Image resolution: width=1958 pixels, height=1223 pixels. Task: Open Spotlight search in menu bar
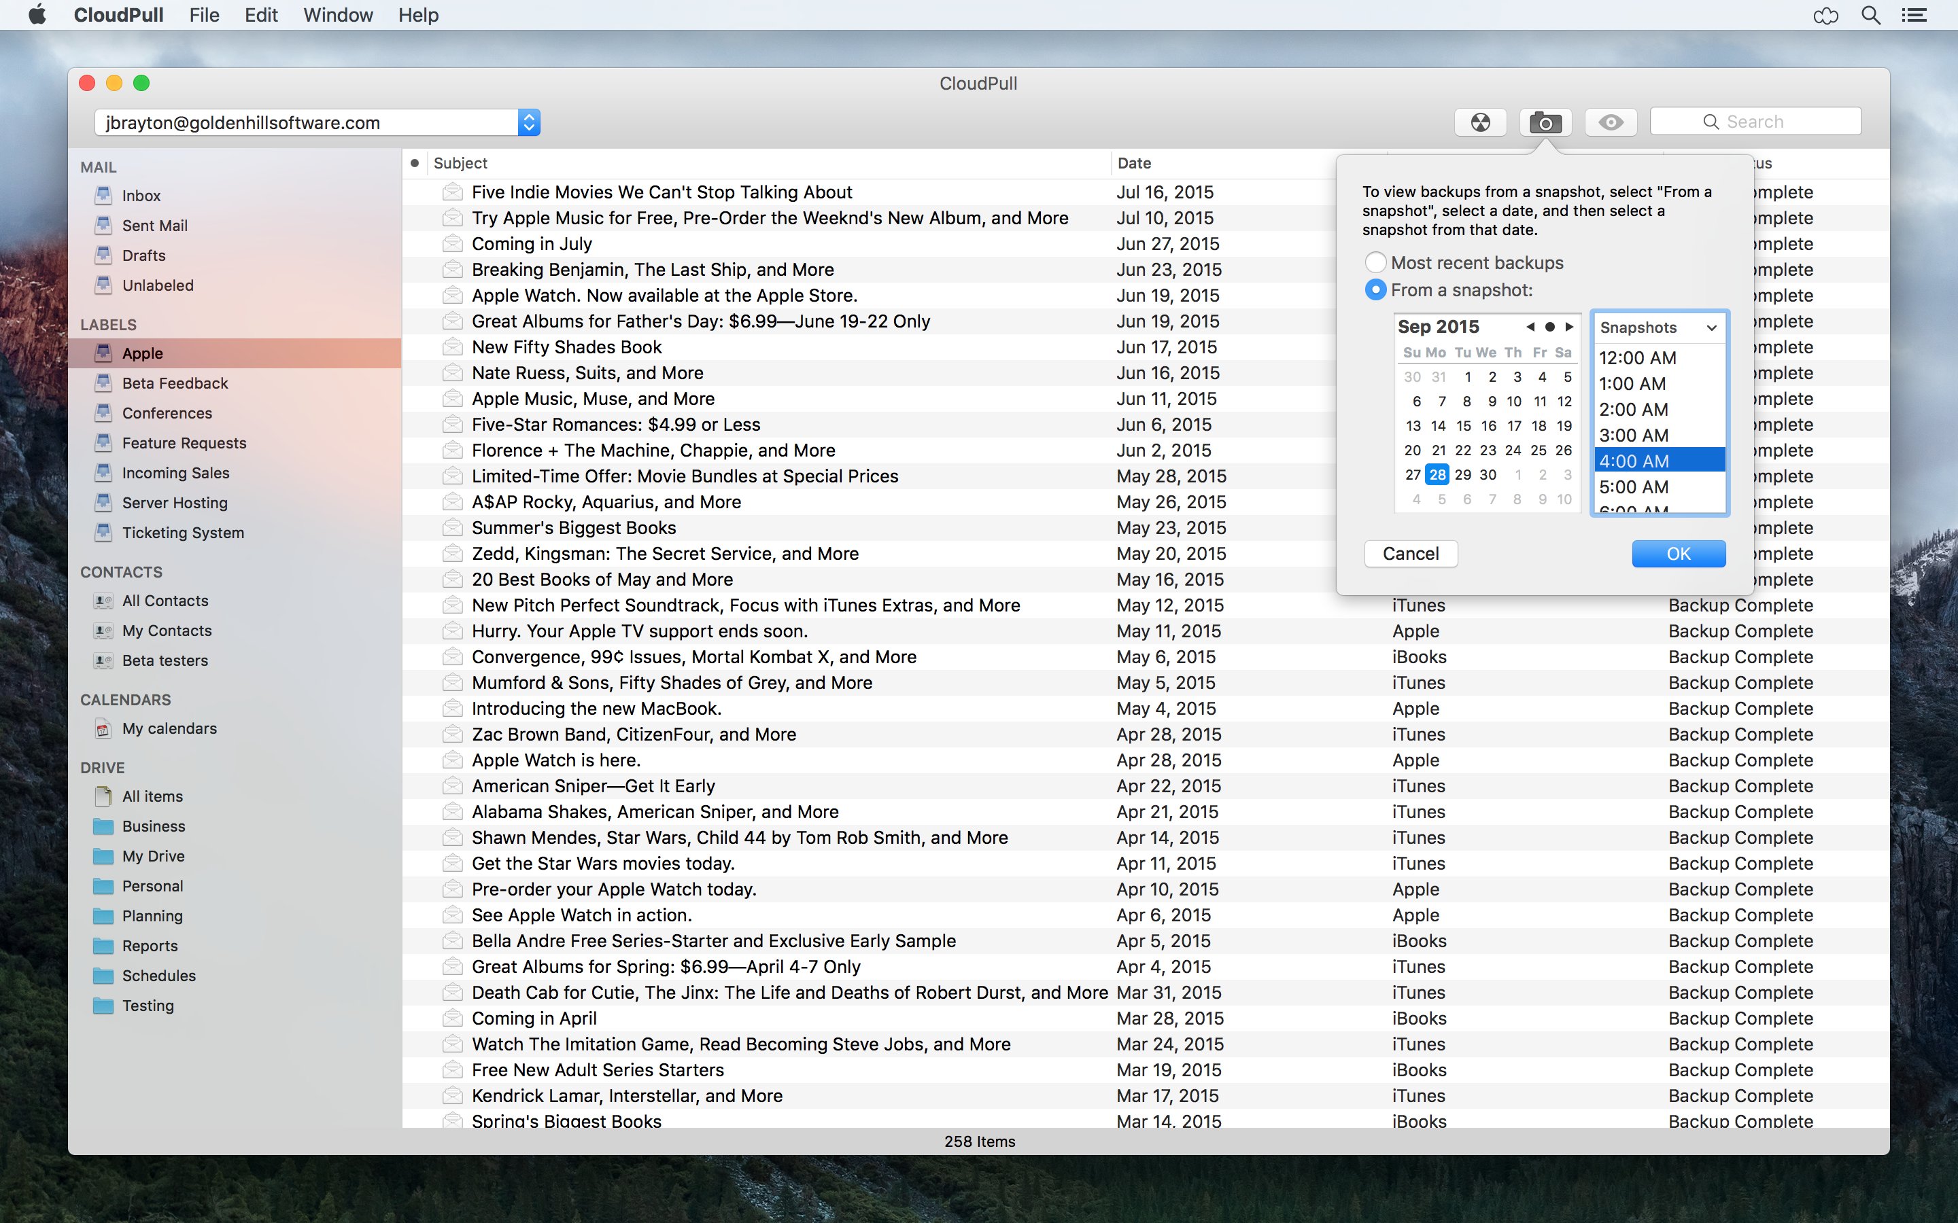pos(1870,16)
